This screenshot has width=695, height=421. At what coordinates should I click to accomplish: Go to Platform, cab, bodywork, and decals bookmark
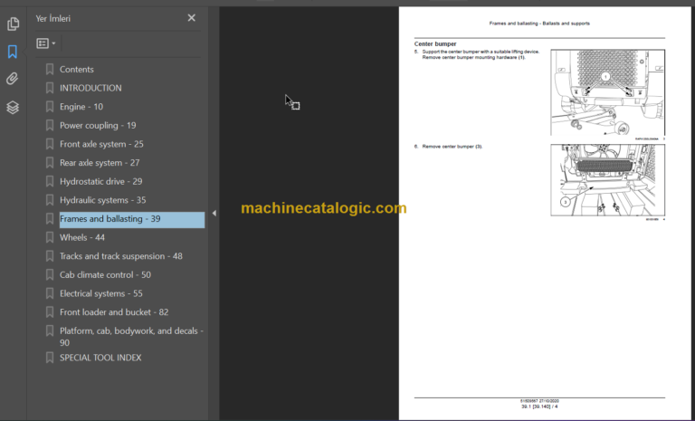click(x=131, y=336)
